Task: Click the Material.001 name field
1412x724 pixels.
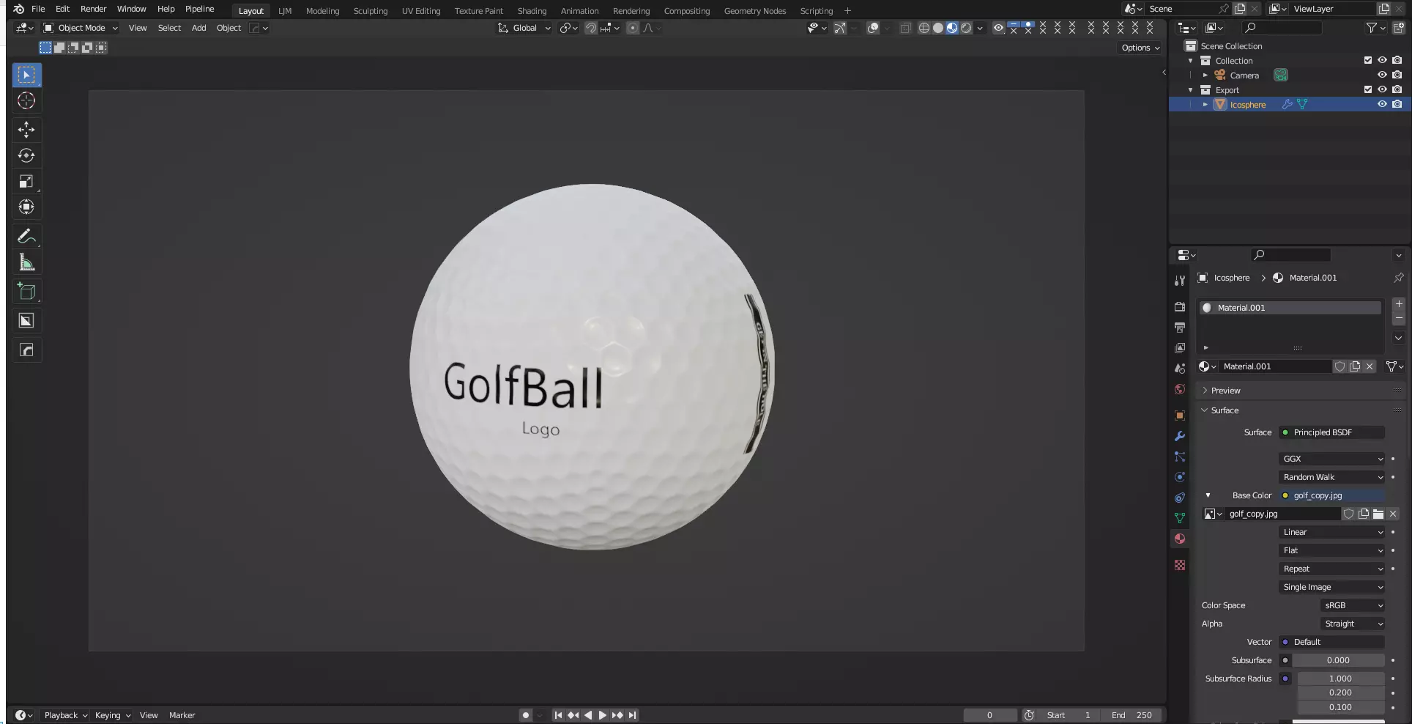Action: (1276, 366)
